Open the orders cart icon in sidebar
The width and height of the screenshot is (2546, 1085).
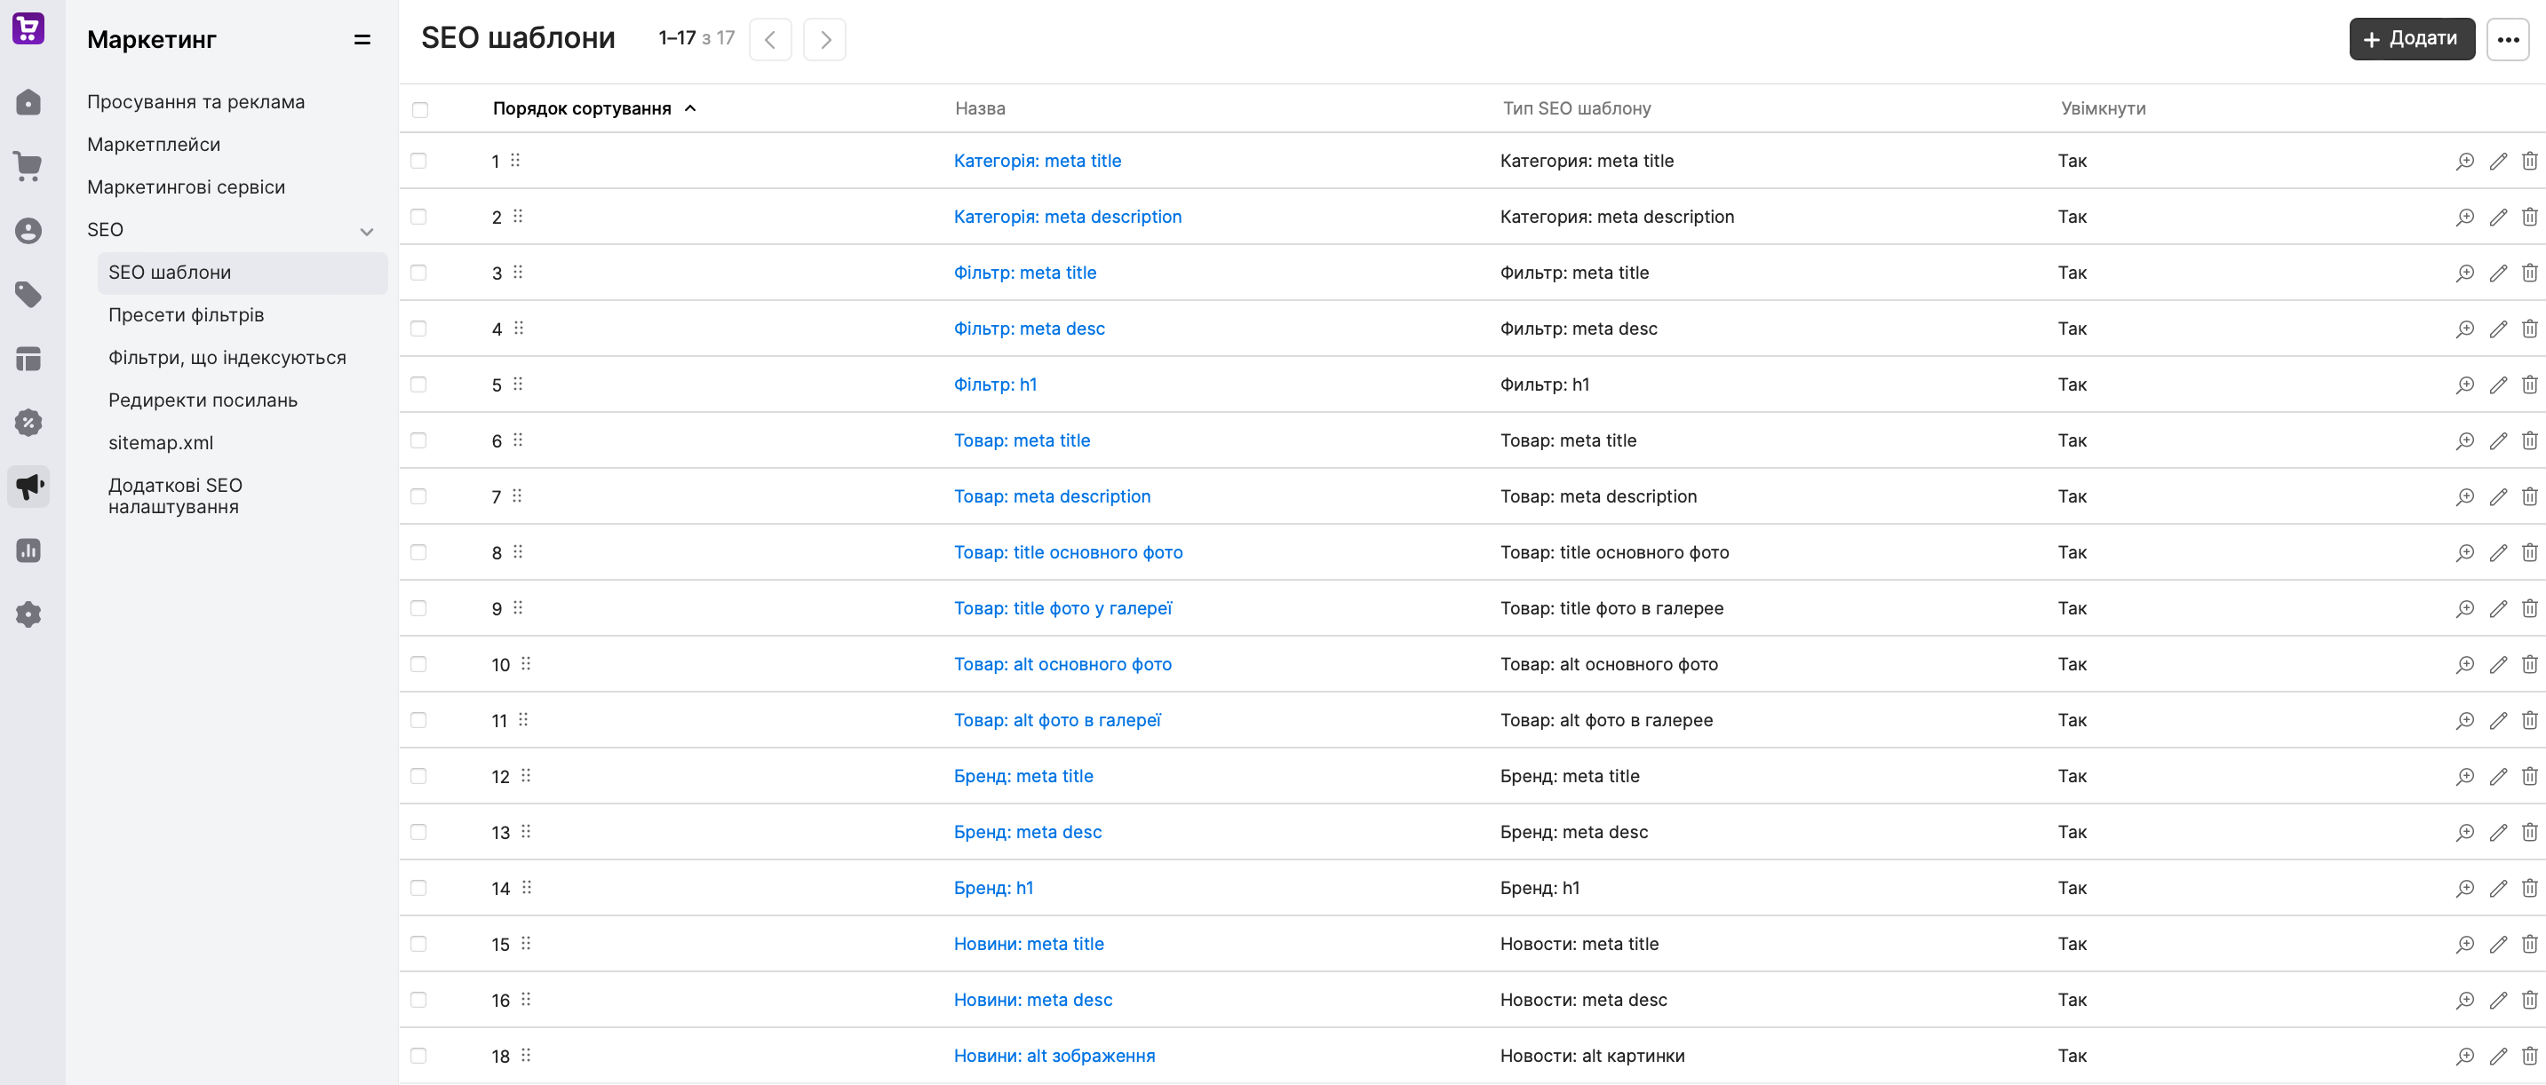coord(28,166)
